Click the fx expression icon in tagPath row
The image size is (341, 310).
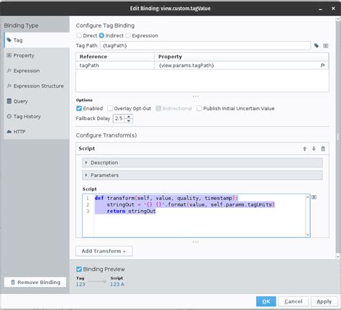pyautogui.click(x=323, y=65)
